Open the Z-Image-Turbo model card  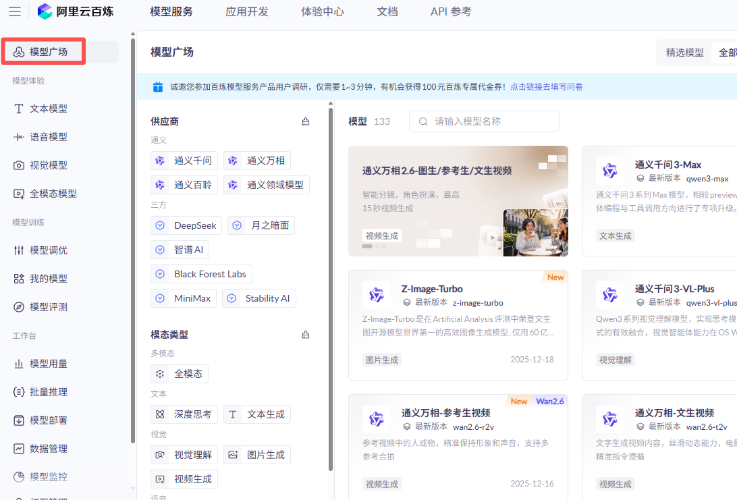(458, 325)
